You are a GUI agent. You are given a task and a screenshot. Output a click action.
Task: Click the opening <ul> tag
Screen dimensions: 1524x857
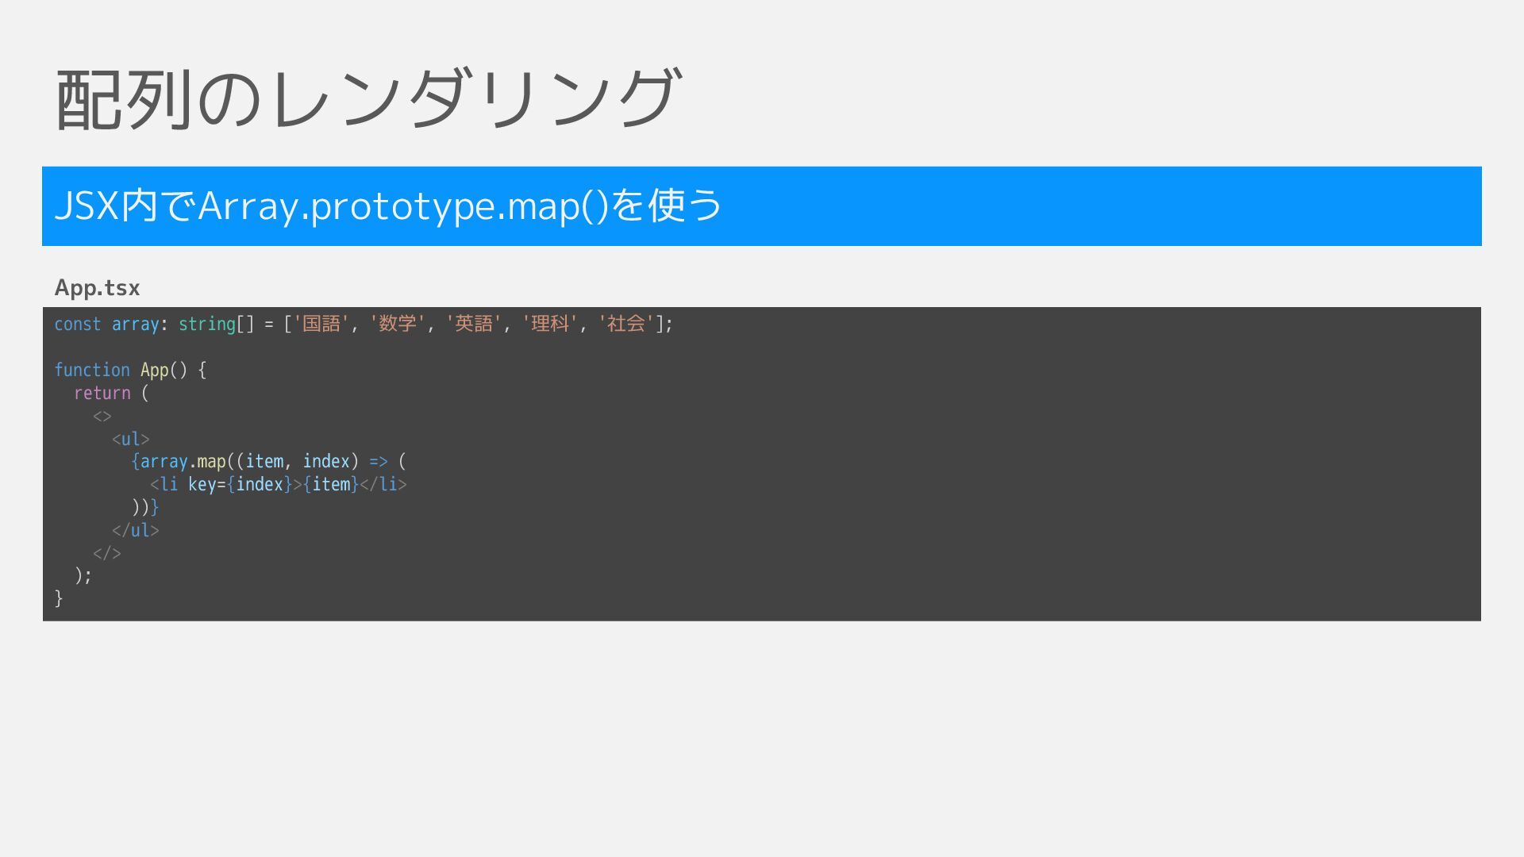pyautogui.click(x=131, y=439)
